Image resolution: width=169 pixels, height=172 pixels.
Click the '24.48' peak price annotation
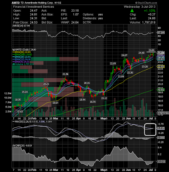(141, 53)
